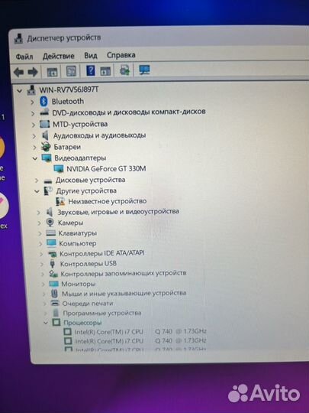Collapse Другие устройства category

click(x=37, y=191)
